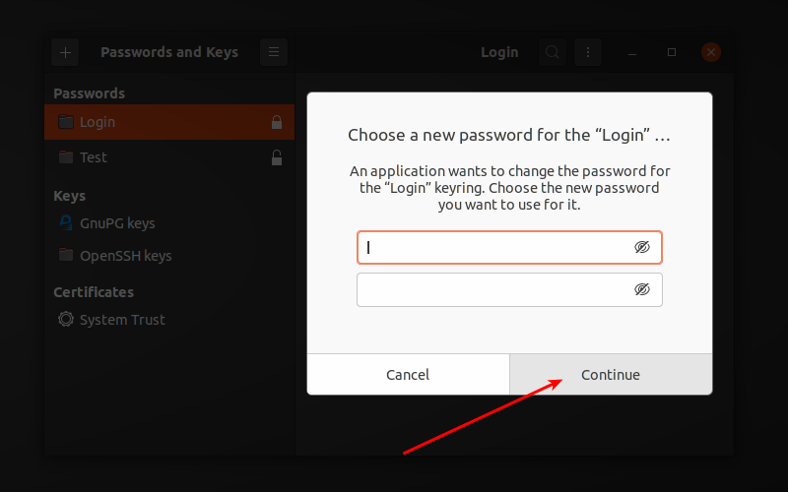
Task: Click the padlock icon beside Test keyring
Action: [277, 157]
